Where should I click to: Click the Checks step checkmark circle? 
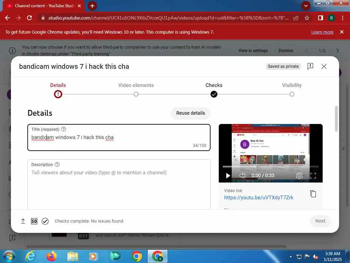click(214, 94)
